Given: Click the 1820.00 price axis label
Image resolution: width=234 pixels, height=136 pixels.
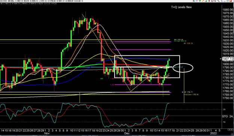Looking at the screenshot, I should coord(228,51).
